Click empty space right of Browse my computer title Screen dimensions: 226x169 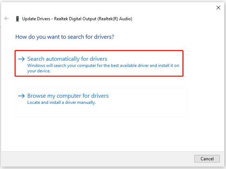coord(147,96)
